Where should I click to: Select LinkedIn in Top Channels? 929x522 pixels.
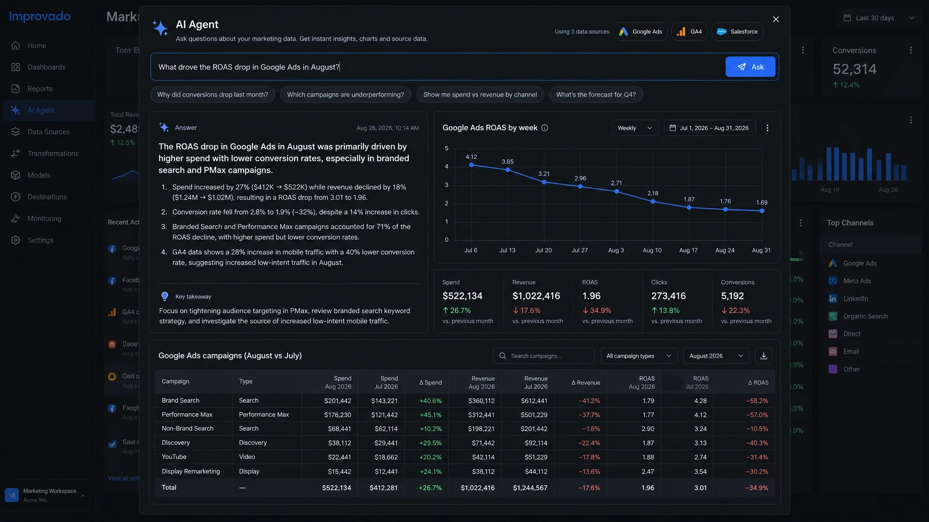pyautogui.click(x=856, y=299)
